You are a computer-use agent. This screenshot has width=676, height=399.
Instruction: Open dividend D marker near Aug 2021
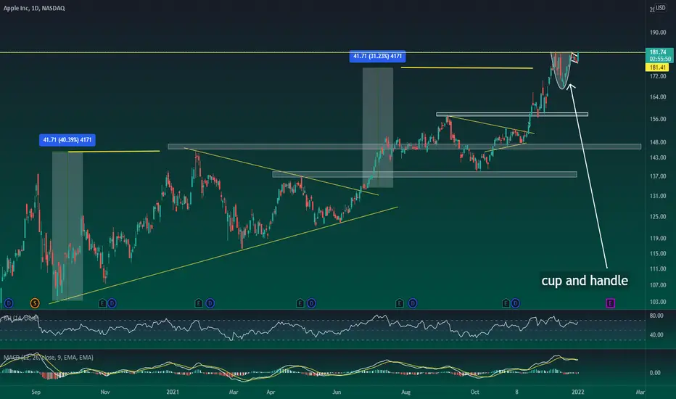pyautogui.click(x=413, y=303)
